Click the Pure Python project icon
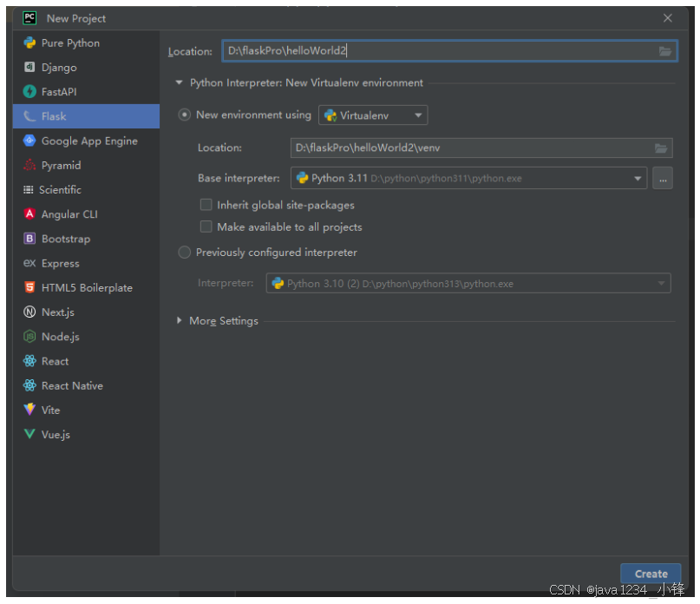Viewport: 700px width, 604px height. (x=29, y=43)
